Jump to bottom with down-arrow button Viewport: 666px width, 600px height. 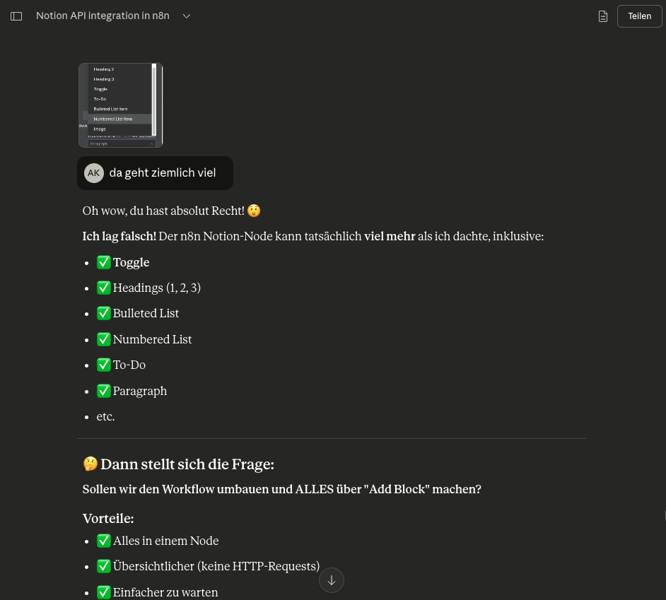(332, 580)
